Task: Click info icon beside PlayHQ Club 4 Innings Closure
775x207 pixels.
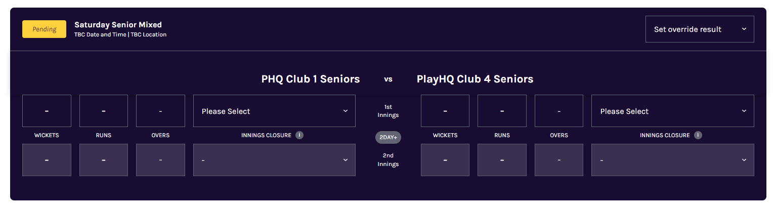Action: (x=698, y=135)
